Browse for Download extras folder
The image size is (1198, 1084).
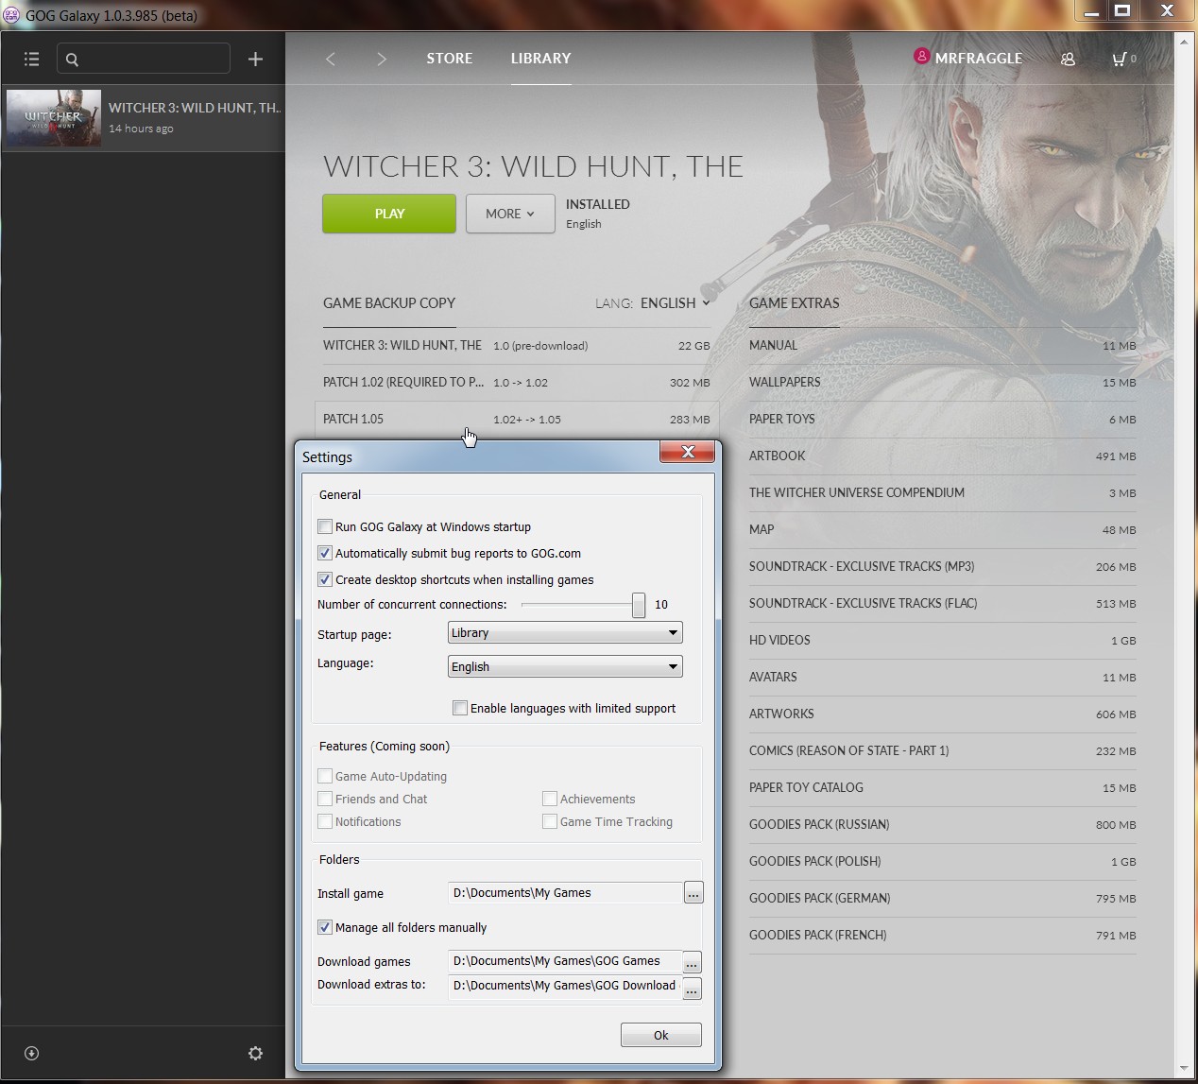[692, 989]
